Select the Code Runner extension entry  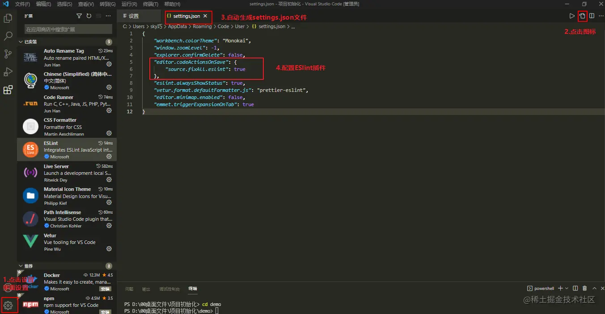(x=67, y=103)
